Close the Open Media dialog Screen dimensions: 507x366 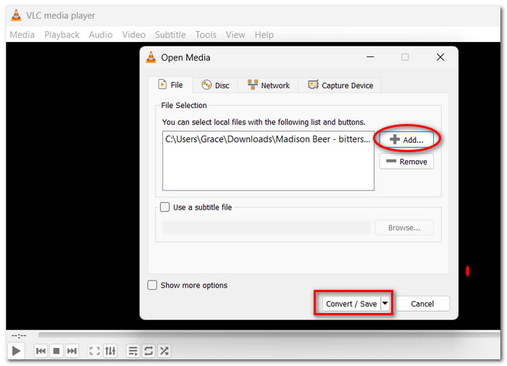coord(440,57)
